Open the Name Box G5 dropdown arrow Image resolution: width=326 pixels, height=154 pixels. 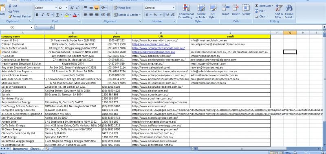pos(32,27)
